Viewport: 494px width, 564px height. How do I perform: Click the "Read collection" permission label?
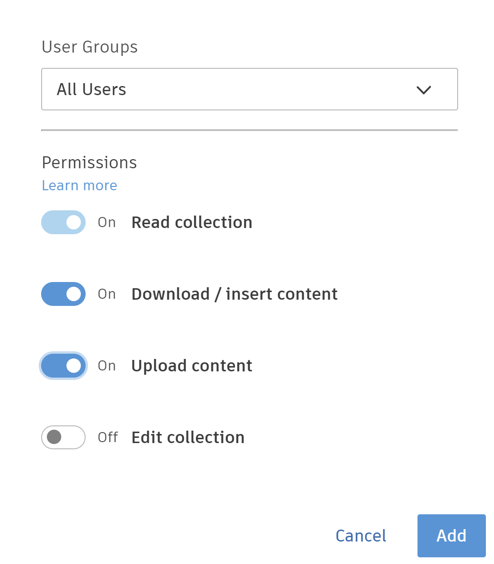(192, 222)
